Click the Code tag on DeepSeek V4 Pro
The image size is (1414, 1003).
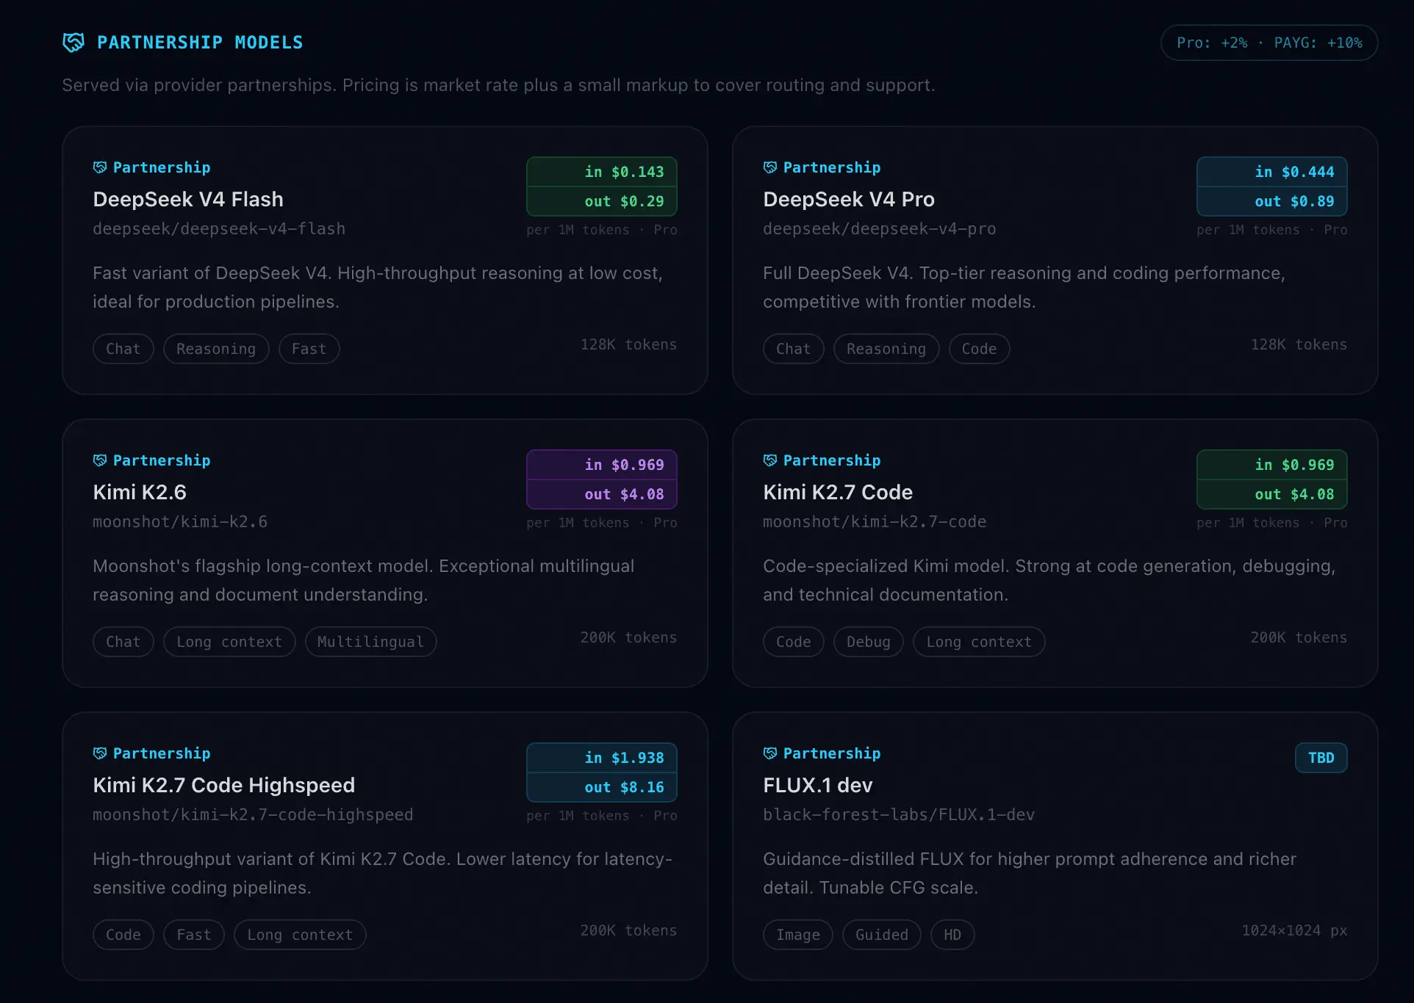click(979, 349)
